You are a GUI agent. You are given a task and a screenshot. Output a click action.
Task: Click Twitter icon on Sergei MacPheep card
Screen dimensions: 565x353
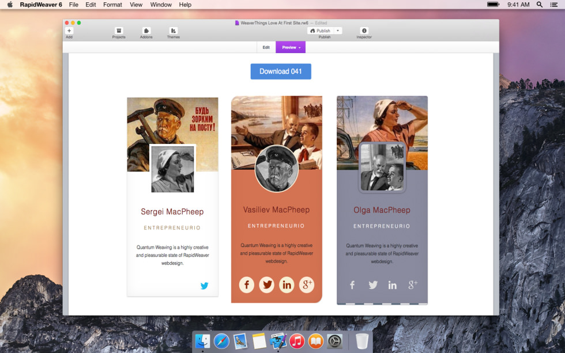[x=204, y=286]
